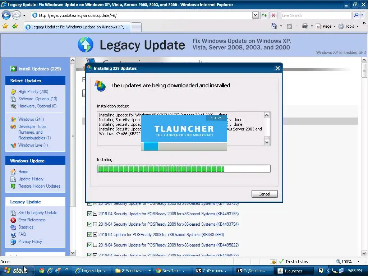Uncheck the KB4493794 security update checkbox

pos(89,224)
